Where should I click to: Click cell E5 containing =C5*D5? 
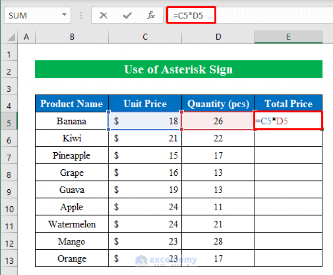pyautogui.click(x=288, y=121)
